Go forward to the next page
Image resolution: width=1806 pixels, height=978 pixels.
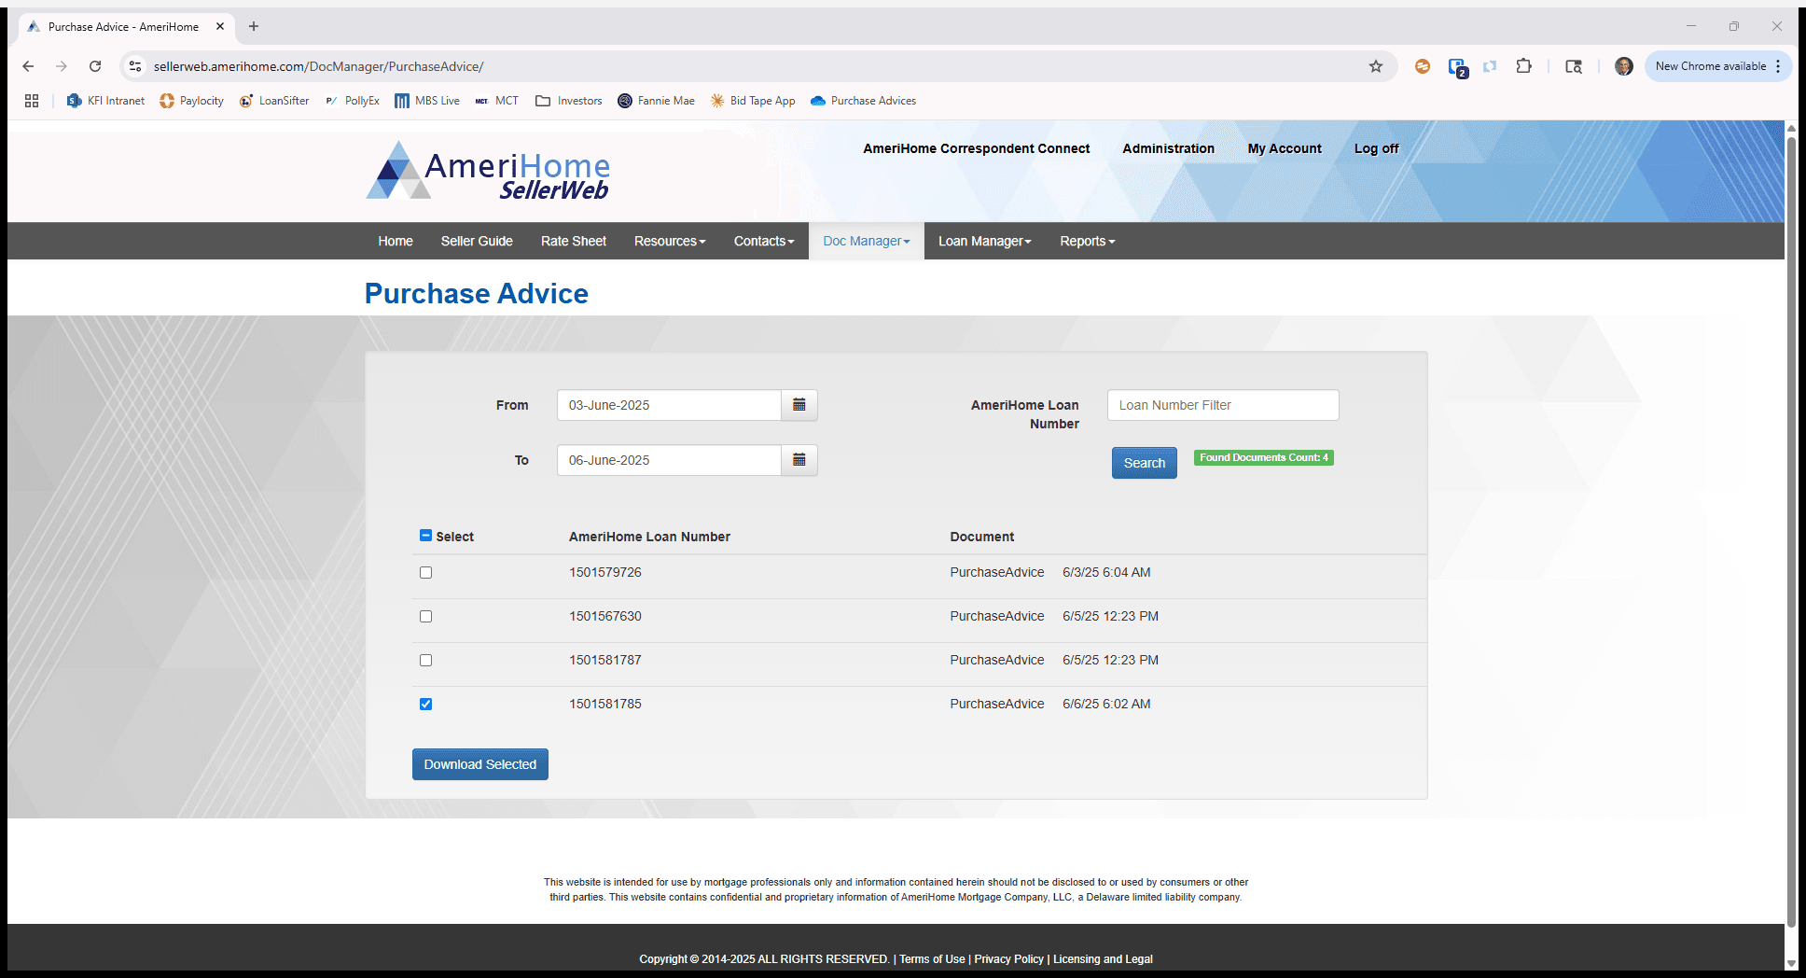pos(62,66)
